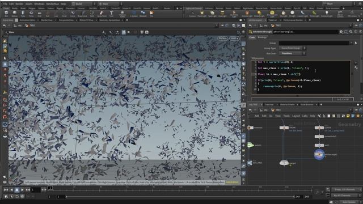The image size is (363, 204).
Task: Go back in parameter pane path
Action: coord(251,25)
